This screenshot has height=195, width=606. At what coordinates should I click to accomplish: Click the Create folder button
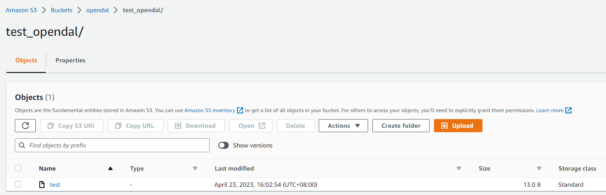[x=401, y=126]
